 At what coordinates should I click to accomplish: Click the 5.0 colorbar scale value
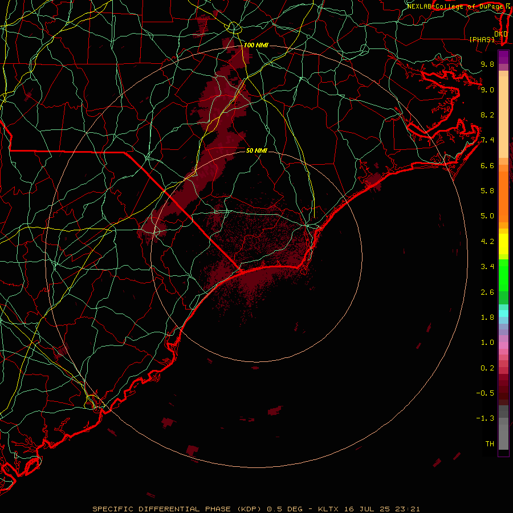click(x=487, y=216)
